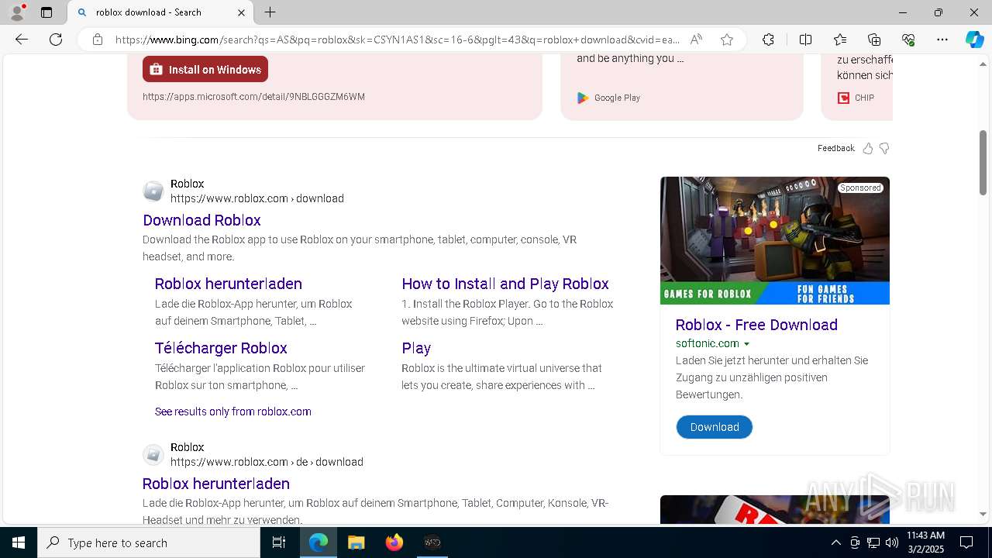Give thumbs up feedback

point(868,148)
